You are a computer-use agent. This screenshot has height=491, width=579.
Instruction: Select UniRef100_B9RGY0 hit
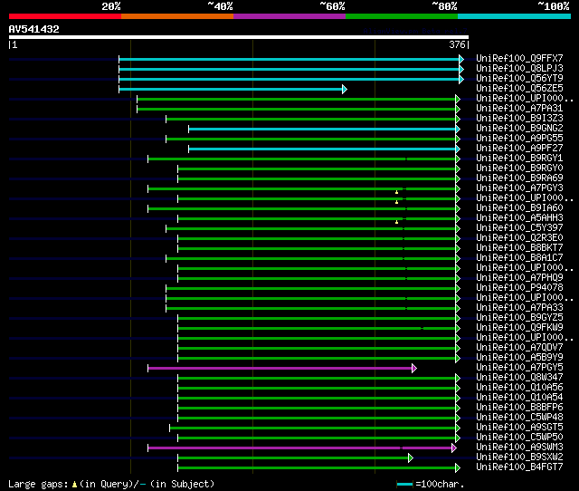tap(519, 168)
